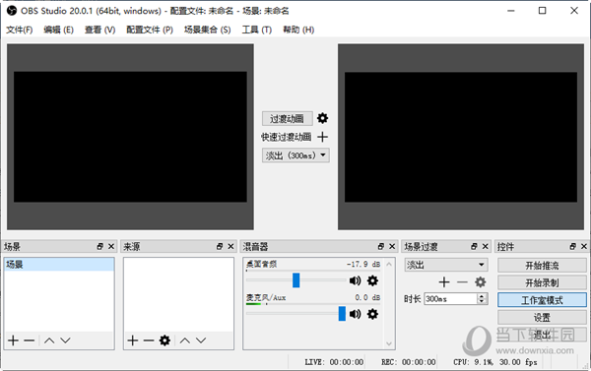The height and width of the screenshot is (371, 591).
Task: Add a quick transition with the plus icon
Action: 322,137
